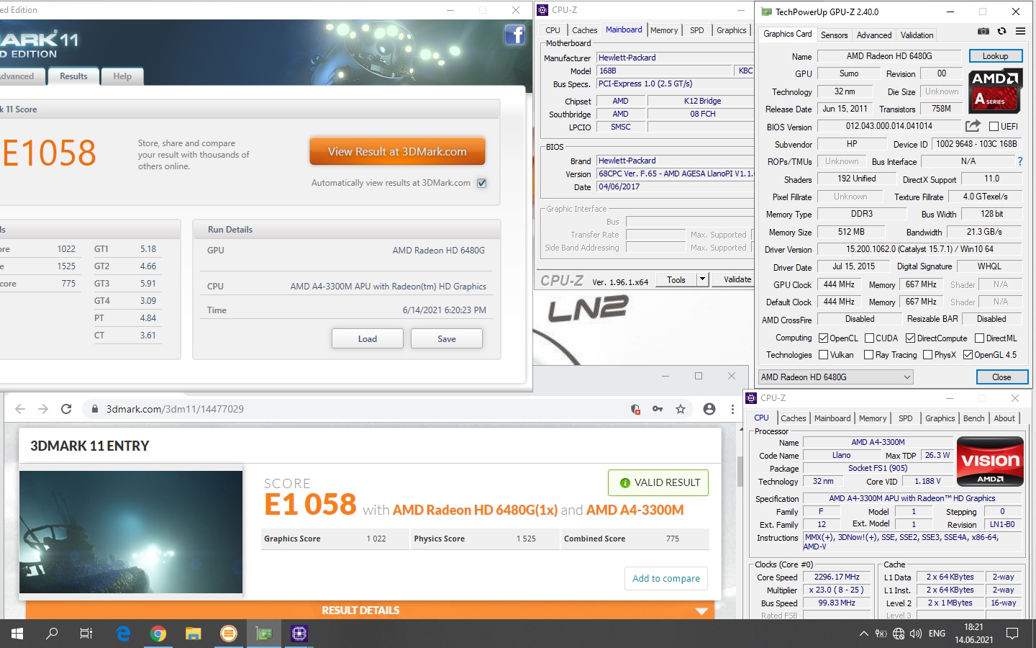
Task: Toggle Vulkan checkbox
Action: [x=824, y=355]
